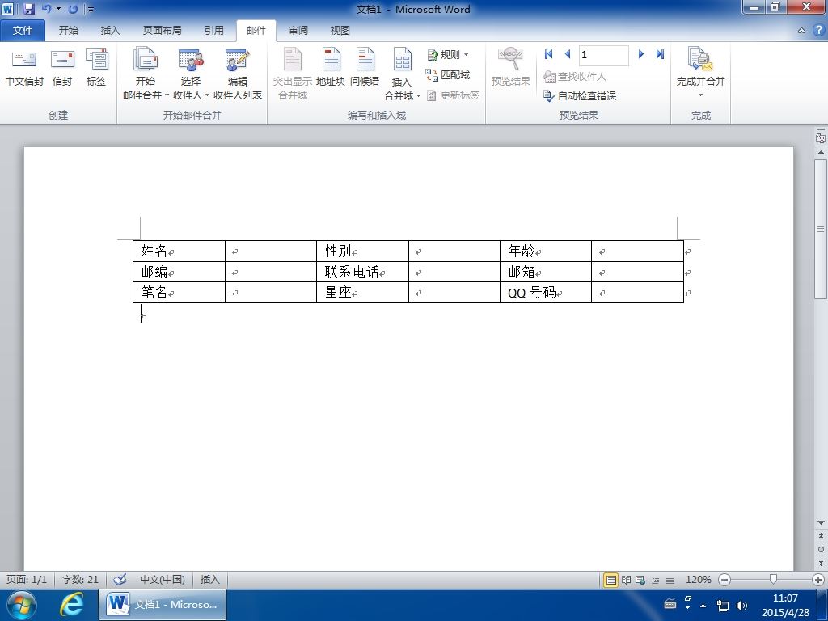Switch to the Review (审阅) tab
This screenshot has width=828, height=621.
[x=298, y=31]
